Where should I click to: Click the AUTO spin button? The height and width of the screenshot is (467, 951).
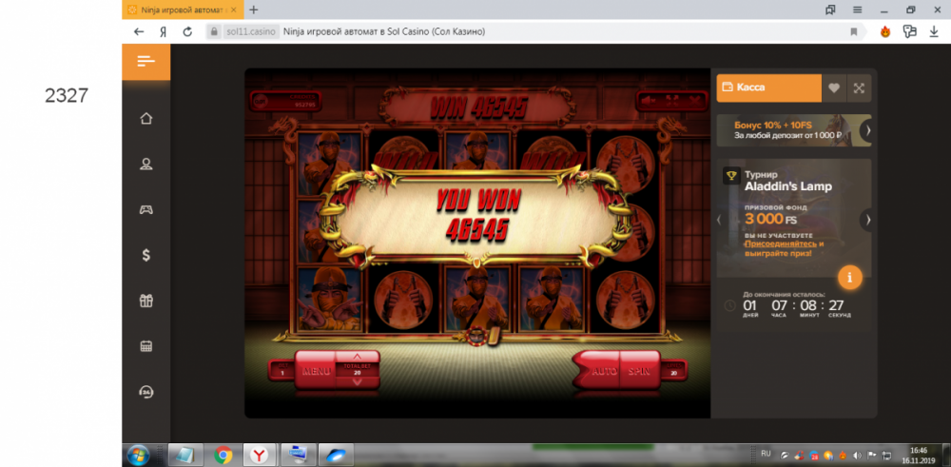[x=604, y=371]
